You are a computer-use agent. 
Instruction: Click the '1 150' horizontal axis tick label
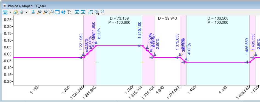35,90
